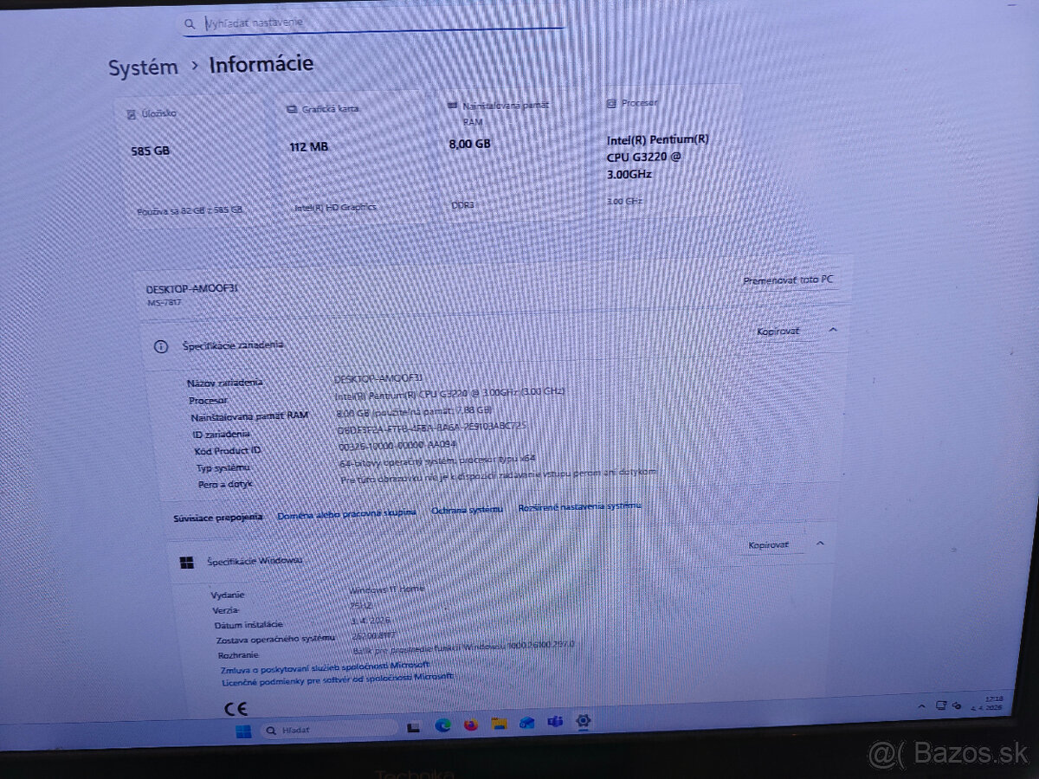Screen dimensions: 1039x779
Task: Collapse the Špecifikácie zariadenia section chevron
Action: click(832, 330)
